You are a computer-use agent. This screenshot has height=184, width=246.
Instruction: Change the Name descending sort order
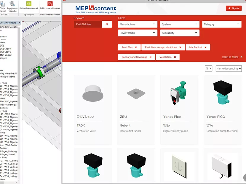click(229, 69)
